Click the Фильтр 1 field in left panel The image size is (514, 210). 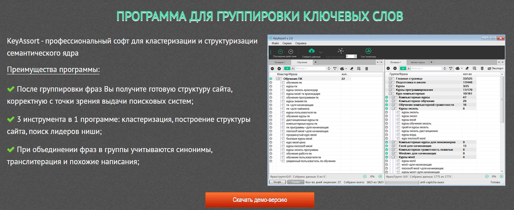(310, 69)
